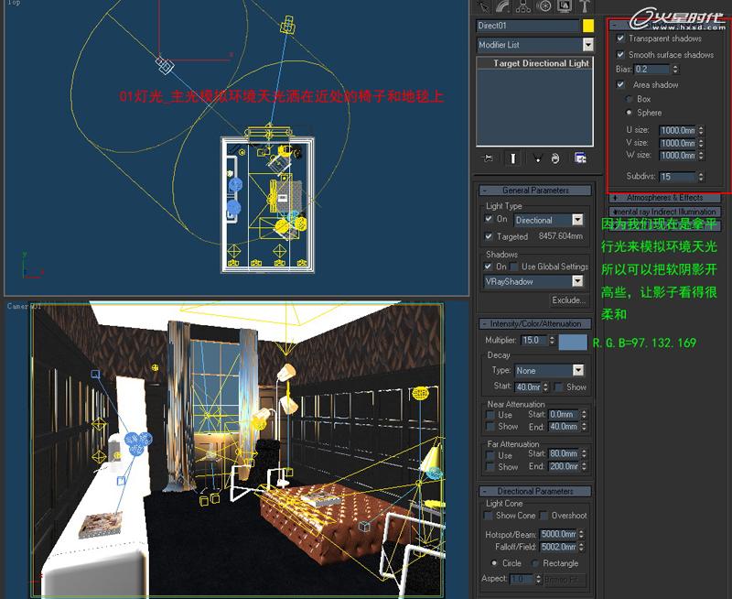732x599 pixels.
Task: Open the Modify command panel tab
Action: coord(503,6)
